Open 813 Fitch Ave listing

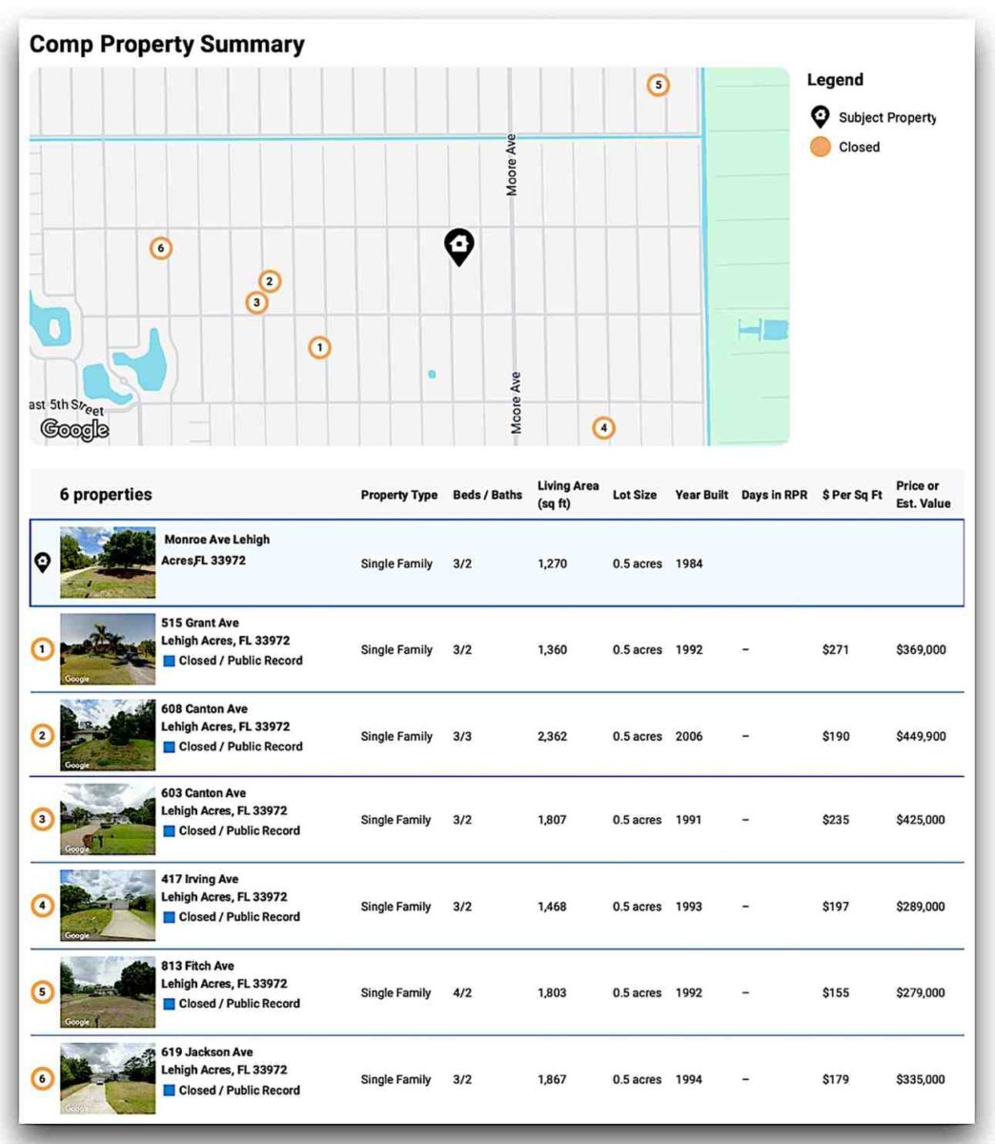tap(197, 966)
